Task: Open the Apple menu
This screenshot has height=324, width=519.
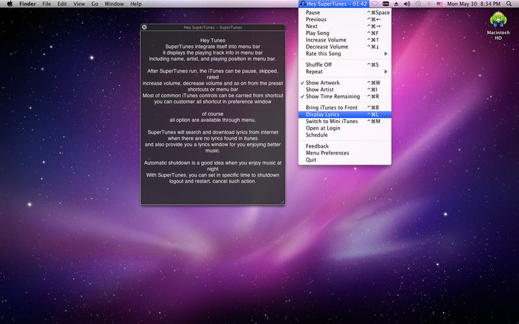Action: [10, 4]
